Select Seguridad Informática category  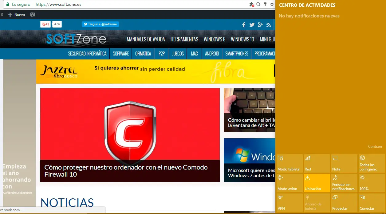click(x=87, y=54)
